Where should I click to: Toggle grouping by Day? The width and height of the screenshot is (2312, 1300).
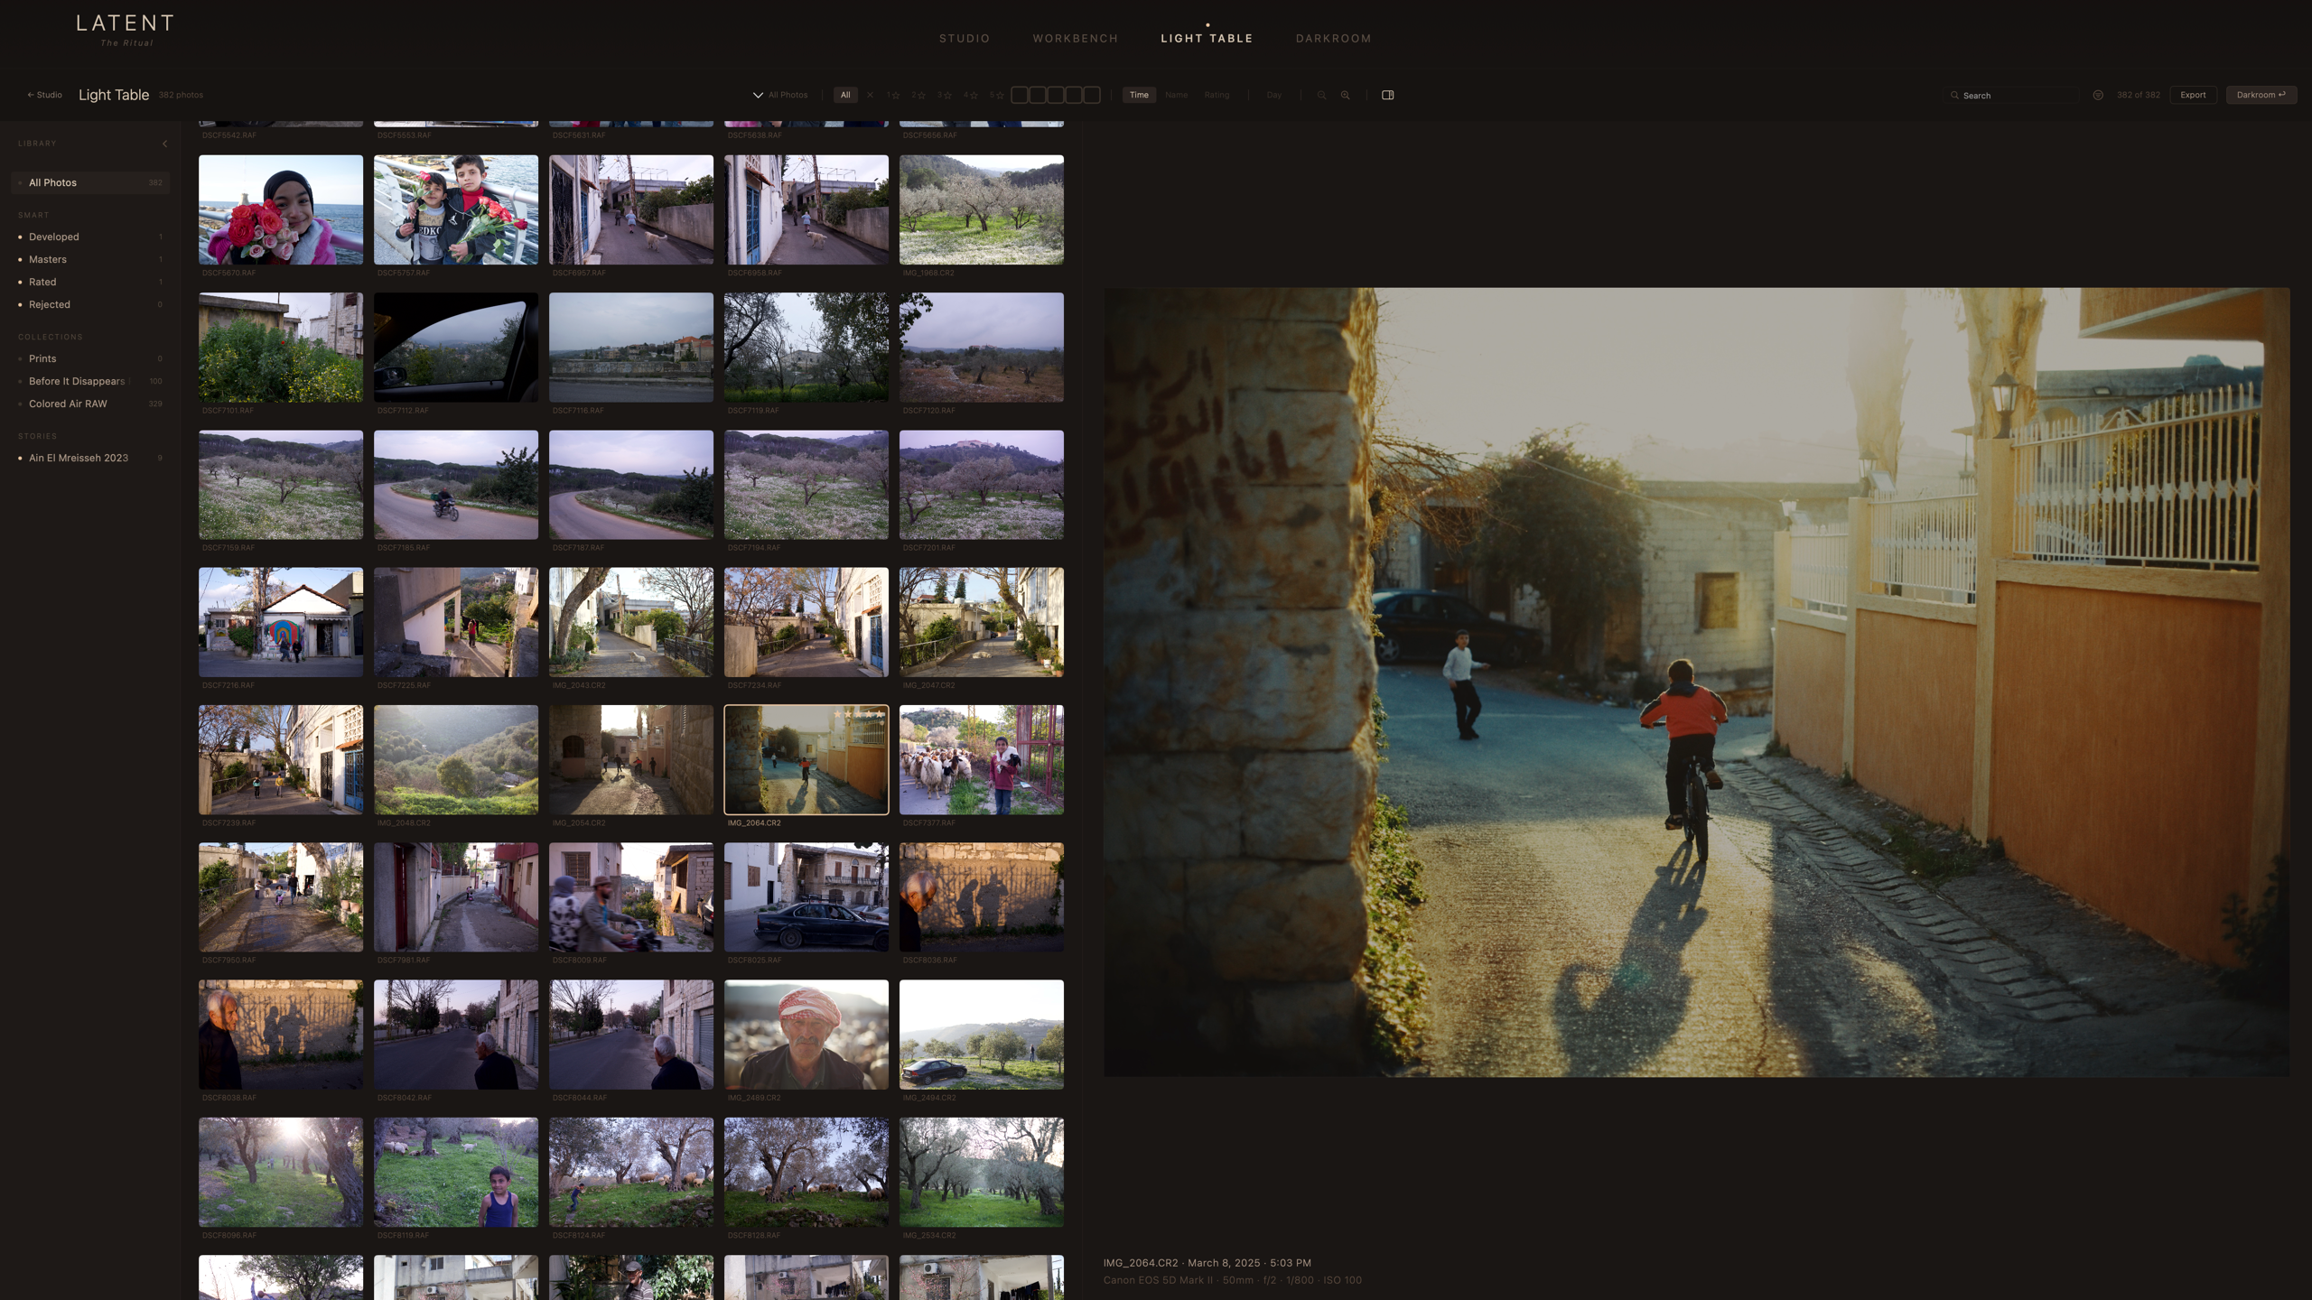(1274, 95)
